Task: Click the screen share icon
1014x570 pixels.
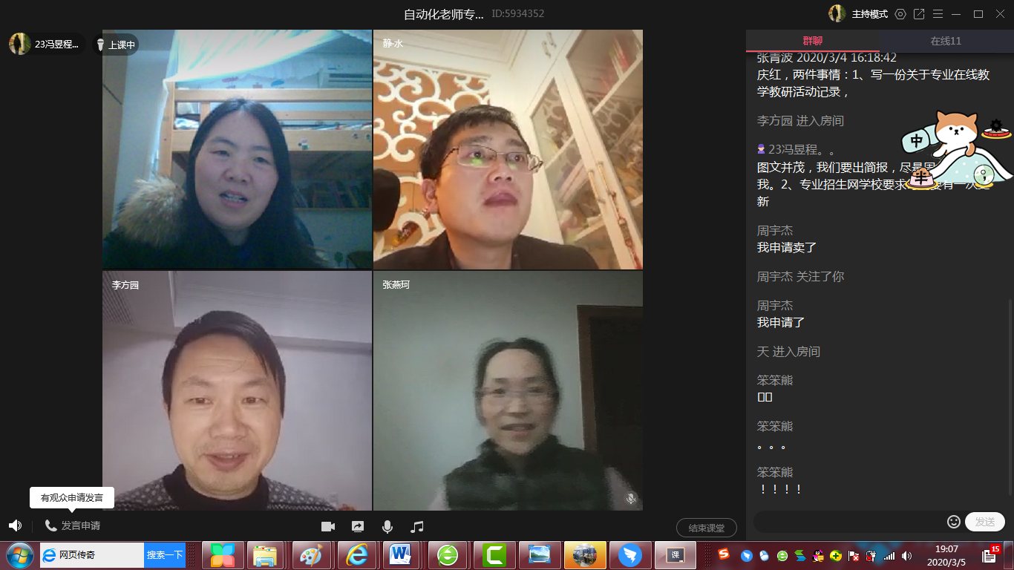Action: 358,526
